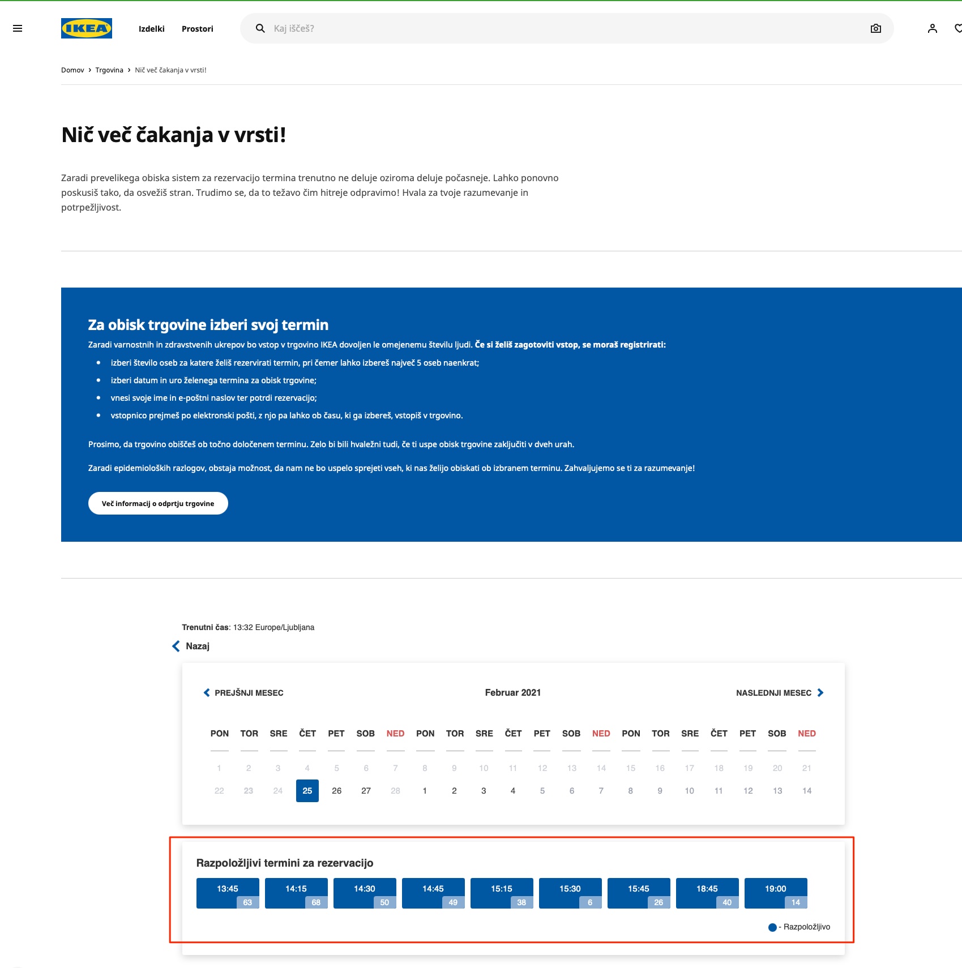The width and height of the screenshot is (962, 968).
Task: Click 'Razpoložljivi termini za rezervacijo' heading
Action: [x=285, y=863]
